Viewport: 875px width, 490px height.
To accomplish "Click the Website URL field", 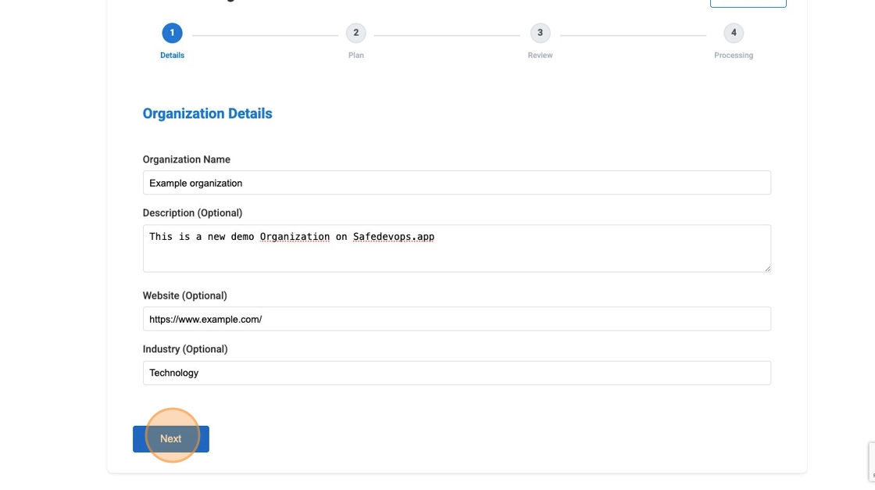I will pyautogui.click(x=456, y=317).
